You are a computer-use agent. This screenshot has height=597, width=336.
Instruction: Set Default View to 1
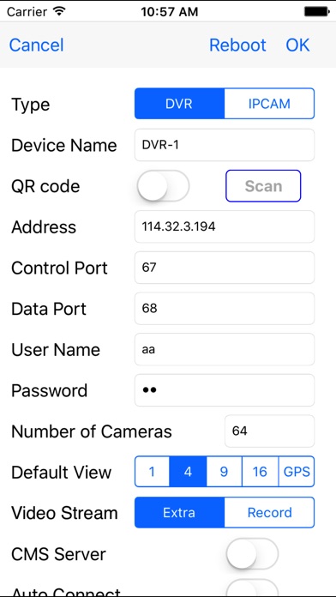point(153,472)
